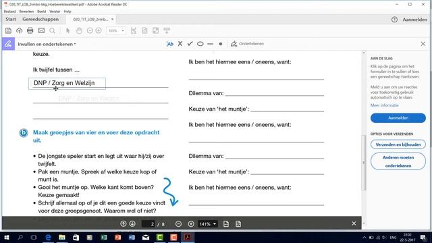Select the cross mark (X) tool
The image size is (432, 243).
[x=180, y=44]
